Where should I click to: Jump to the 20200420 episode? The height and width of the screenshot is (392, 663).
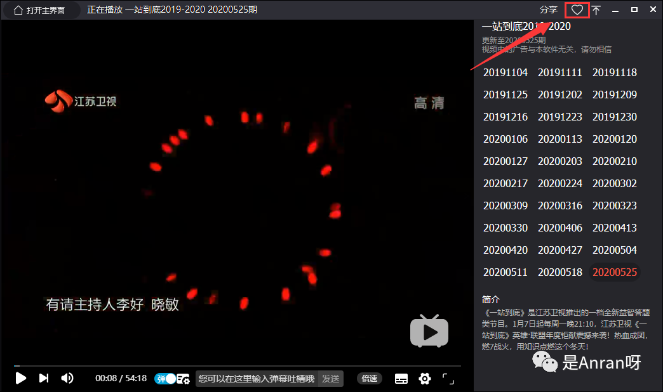[x=506, y=250]
